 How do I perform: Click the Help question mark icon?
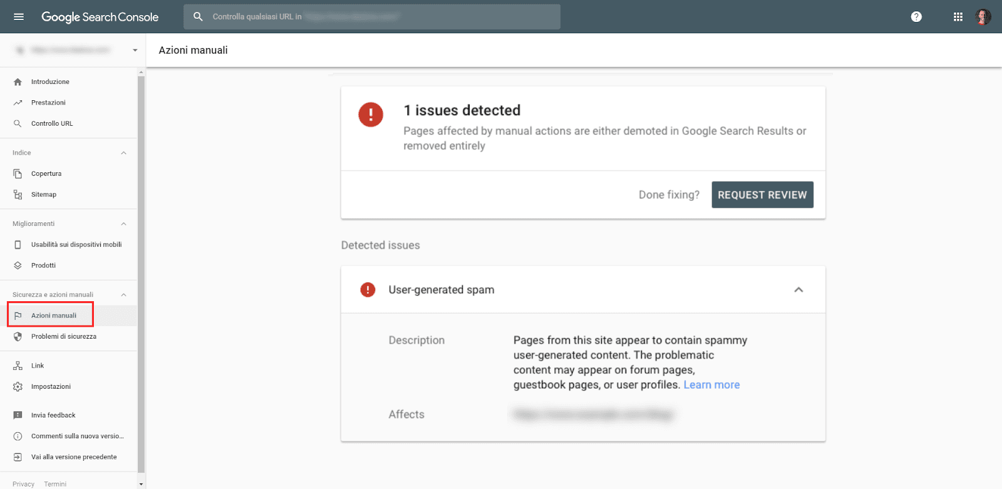[x=916, y=17]
